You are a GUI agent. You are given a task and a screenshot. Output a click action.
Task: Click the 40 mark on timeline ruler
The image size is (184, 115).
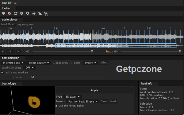tap(103, 28)
